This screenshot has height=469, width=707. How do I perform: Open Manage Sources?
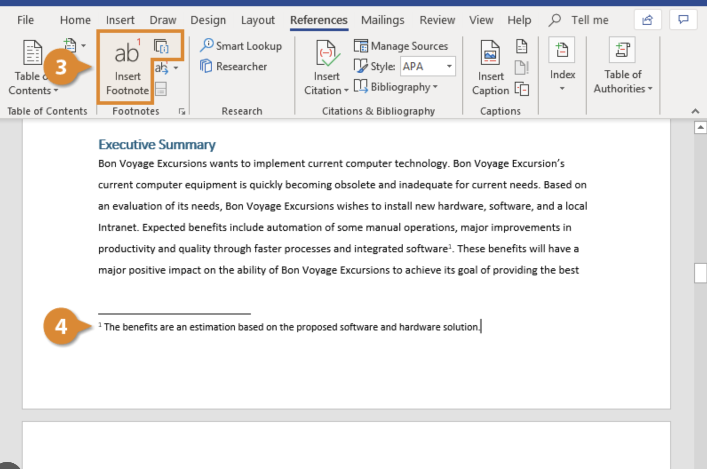click(x=401, y=46)
